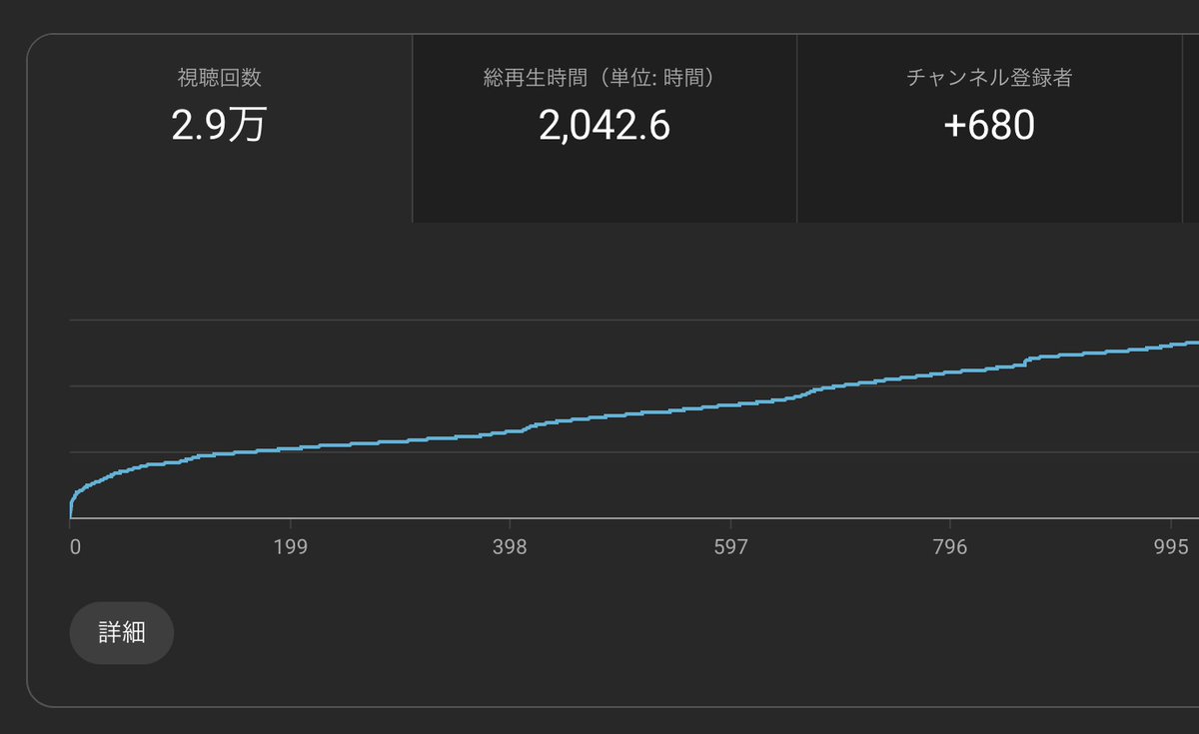Image resolution: width=1199 pixels, height=734 pixels.
Task: Click the 2.9万 views value
Action: click(219, 126)
